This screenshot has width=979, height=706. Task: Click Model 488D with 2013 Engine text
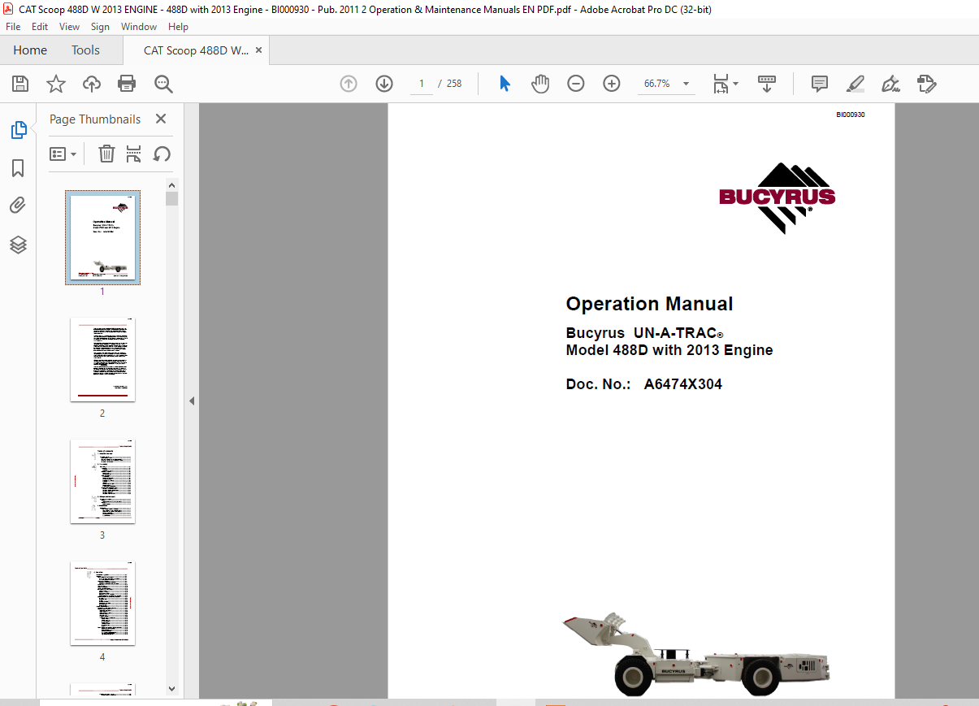coord(669,351)
